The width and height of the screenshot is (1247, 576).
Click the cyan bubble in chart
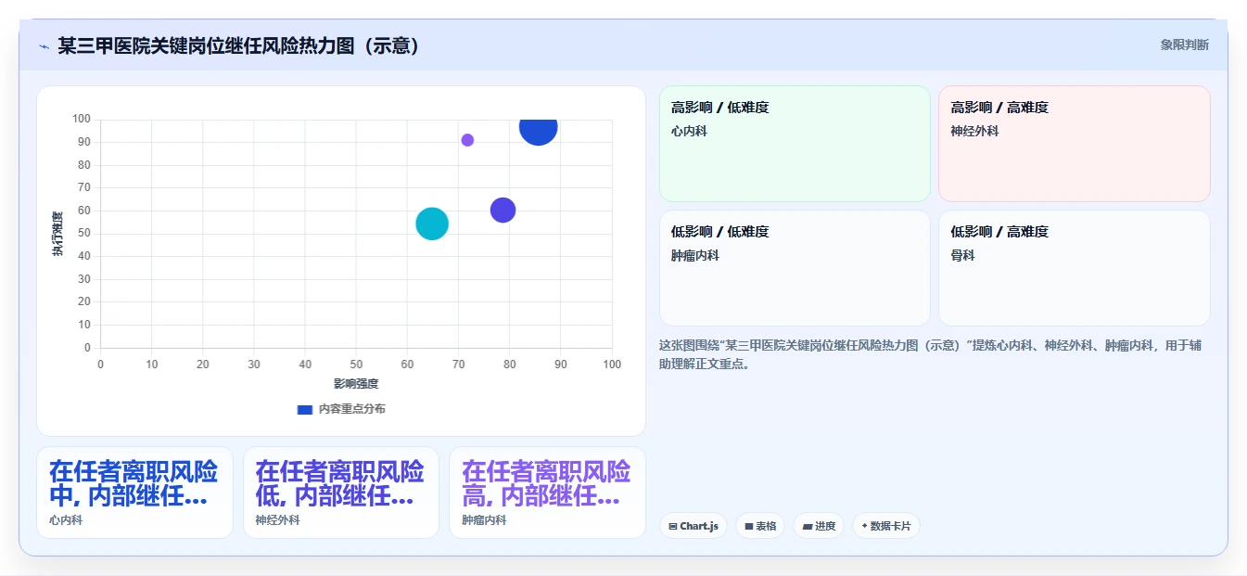432,224
